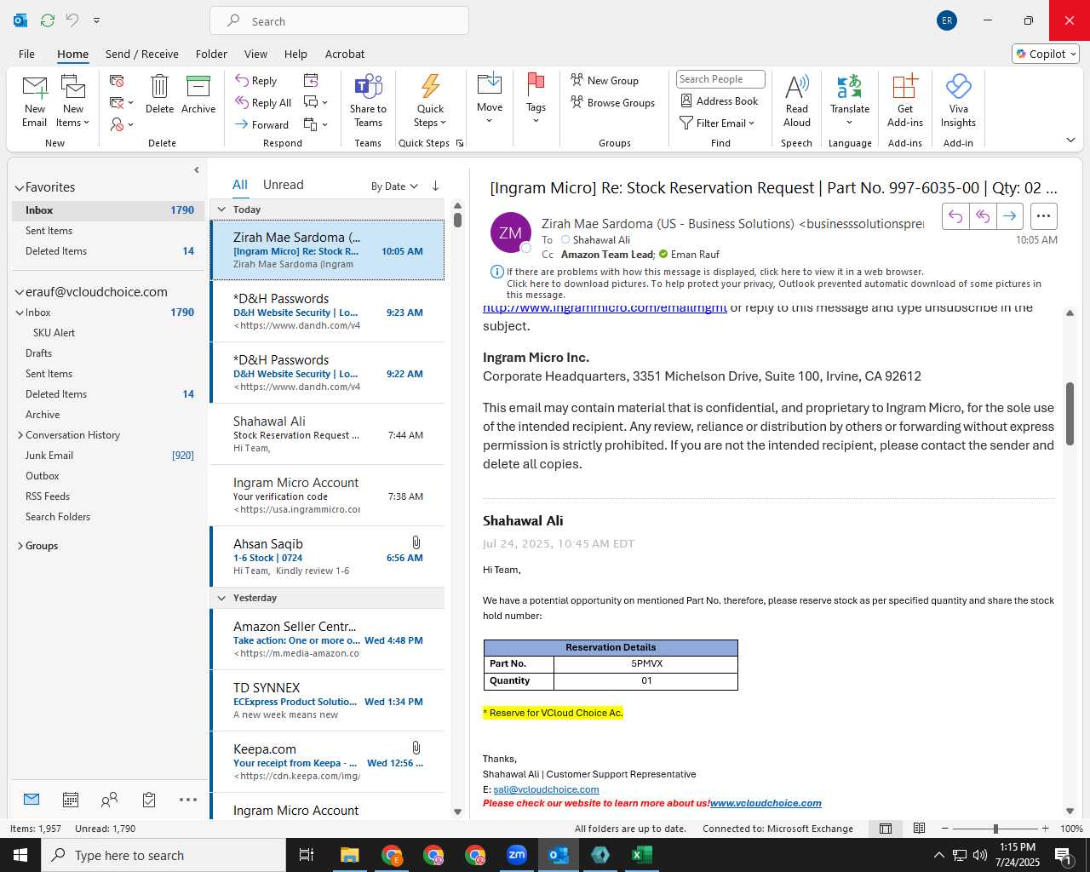
Task: Reverse sort order with the arrow
Action: [435, 186]
